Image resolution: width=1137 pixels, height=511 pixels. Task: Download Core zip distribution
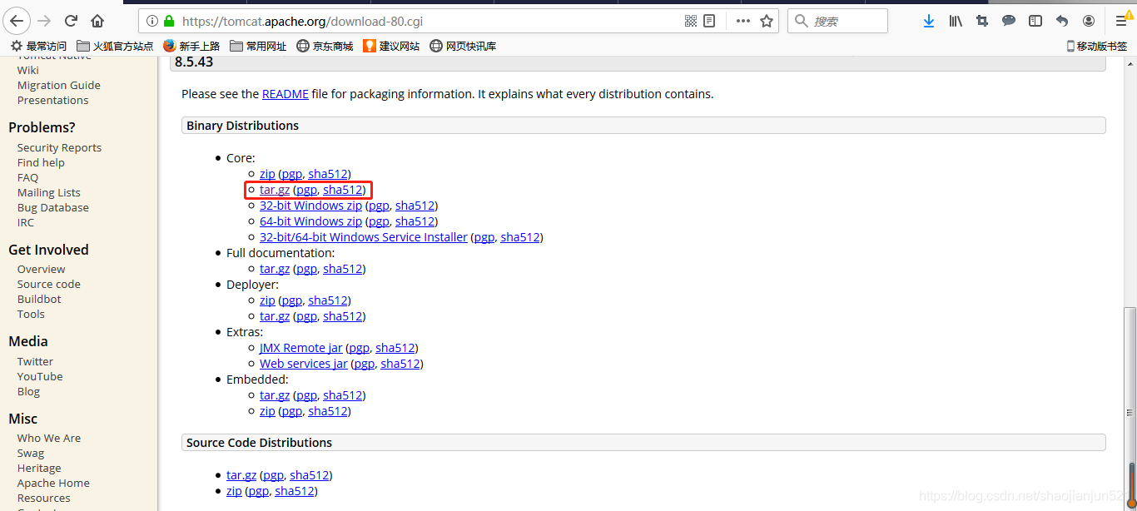267,174
